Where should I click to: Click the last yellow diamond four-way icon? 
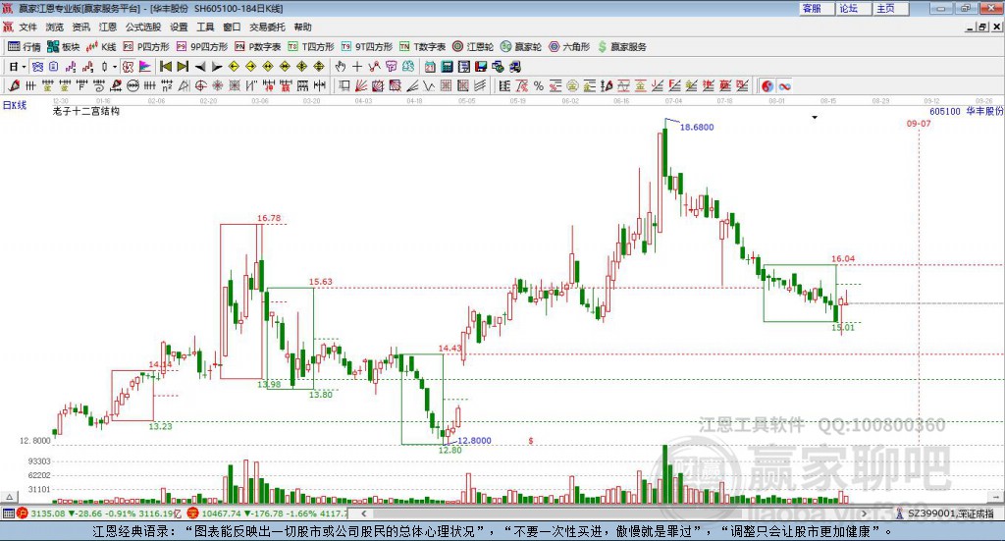tap(319, 67)
